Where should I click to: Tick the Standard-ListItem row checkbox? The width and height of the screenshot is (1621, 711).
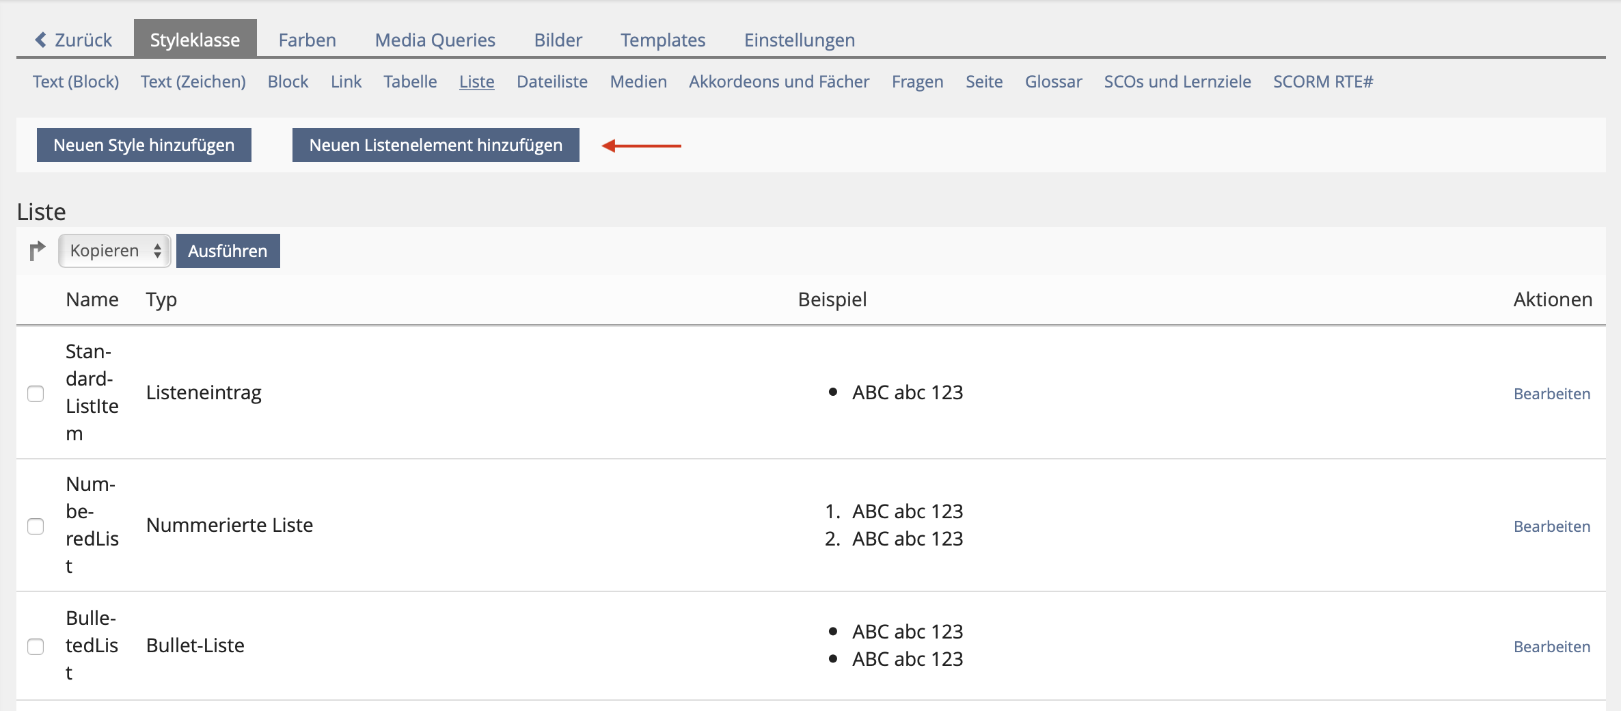pos(36,394)
